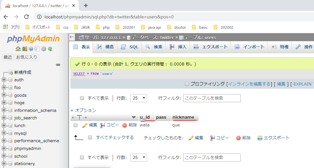Click the 最近 button
The height and width of the screenshot is (168, 314).
(8, 57)
